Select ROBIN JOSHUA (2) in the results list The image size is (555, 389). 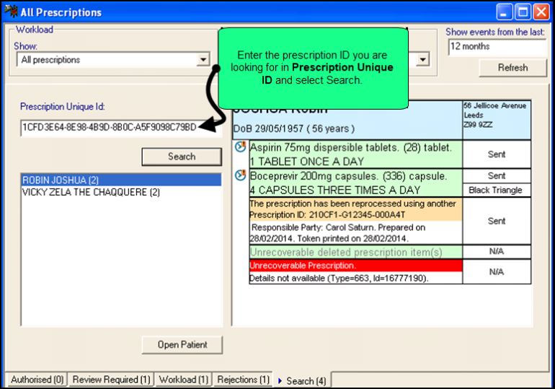[x=120, y=180]
